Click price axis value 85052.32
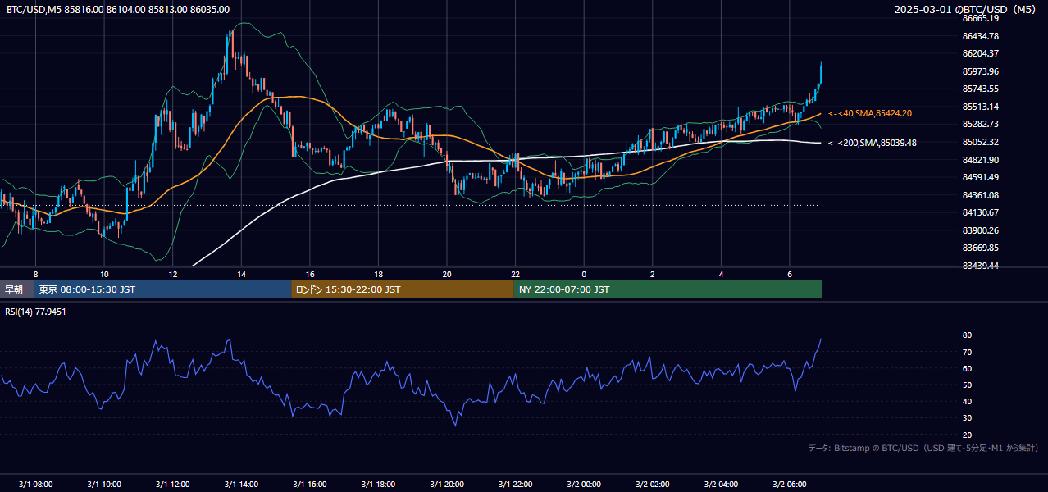This screenshot has width=1048, height=492. 980,142
